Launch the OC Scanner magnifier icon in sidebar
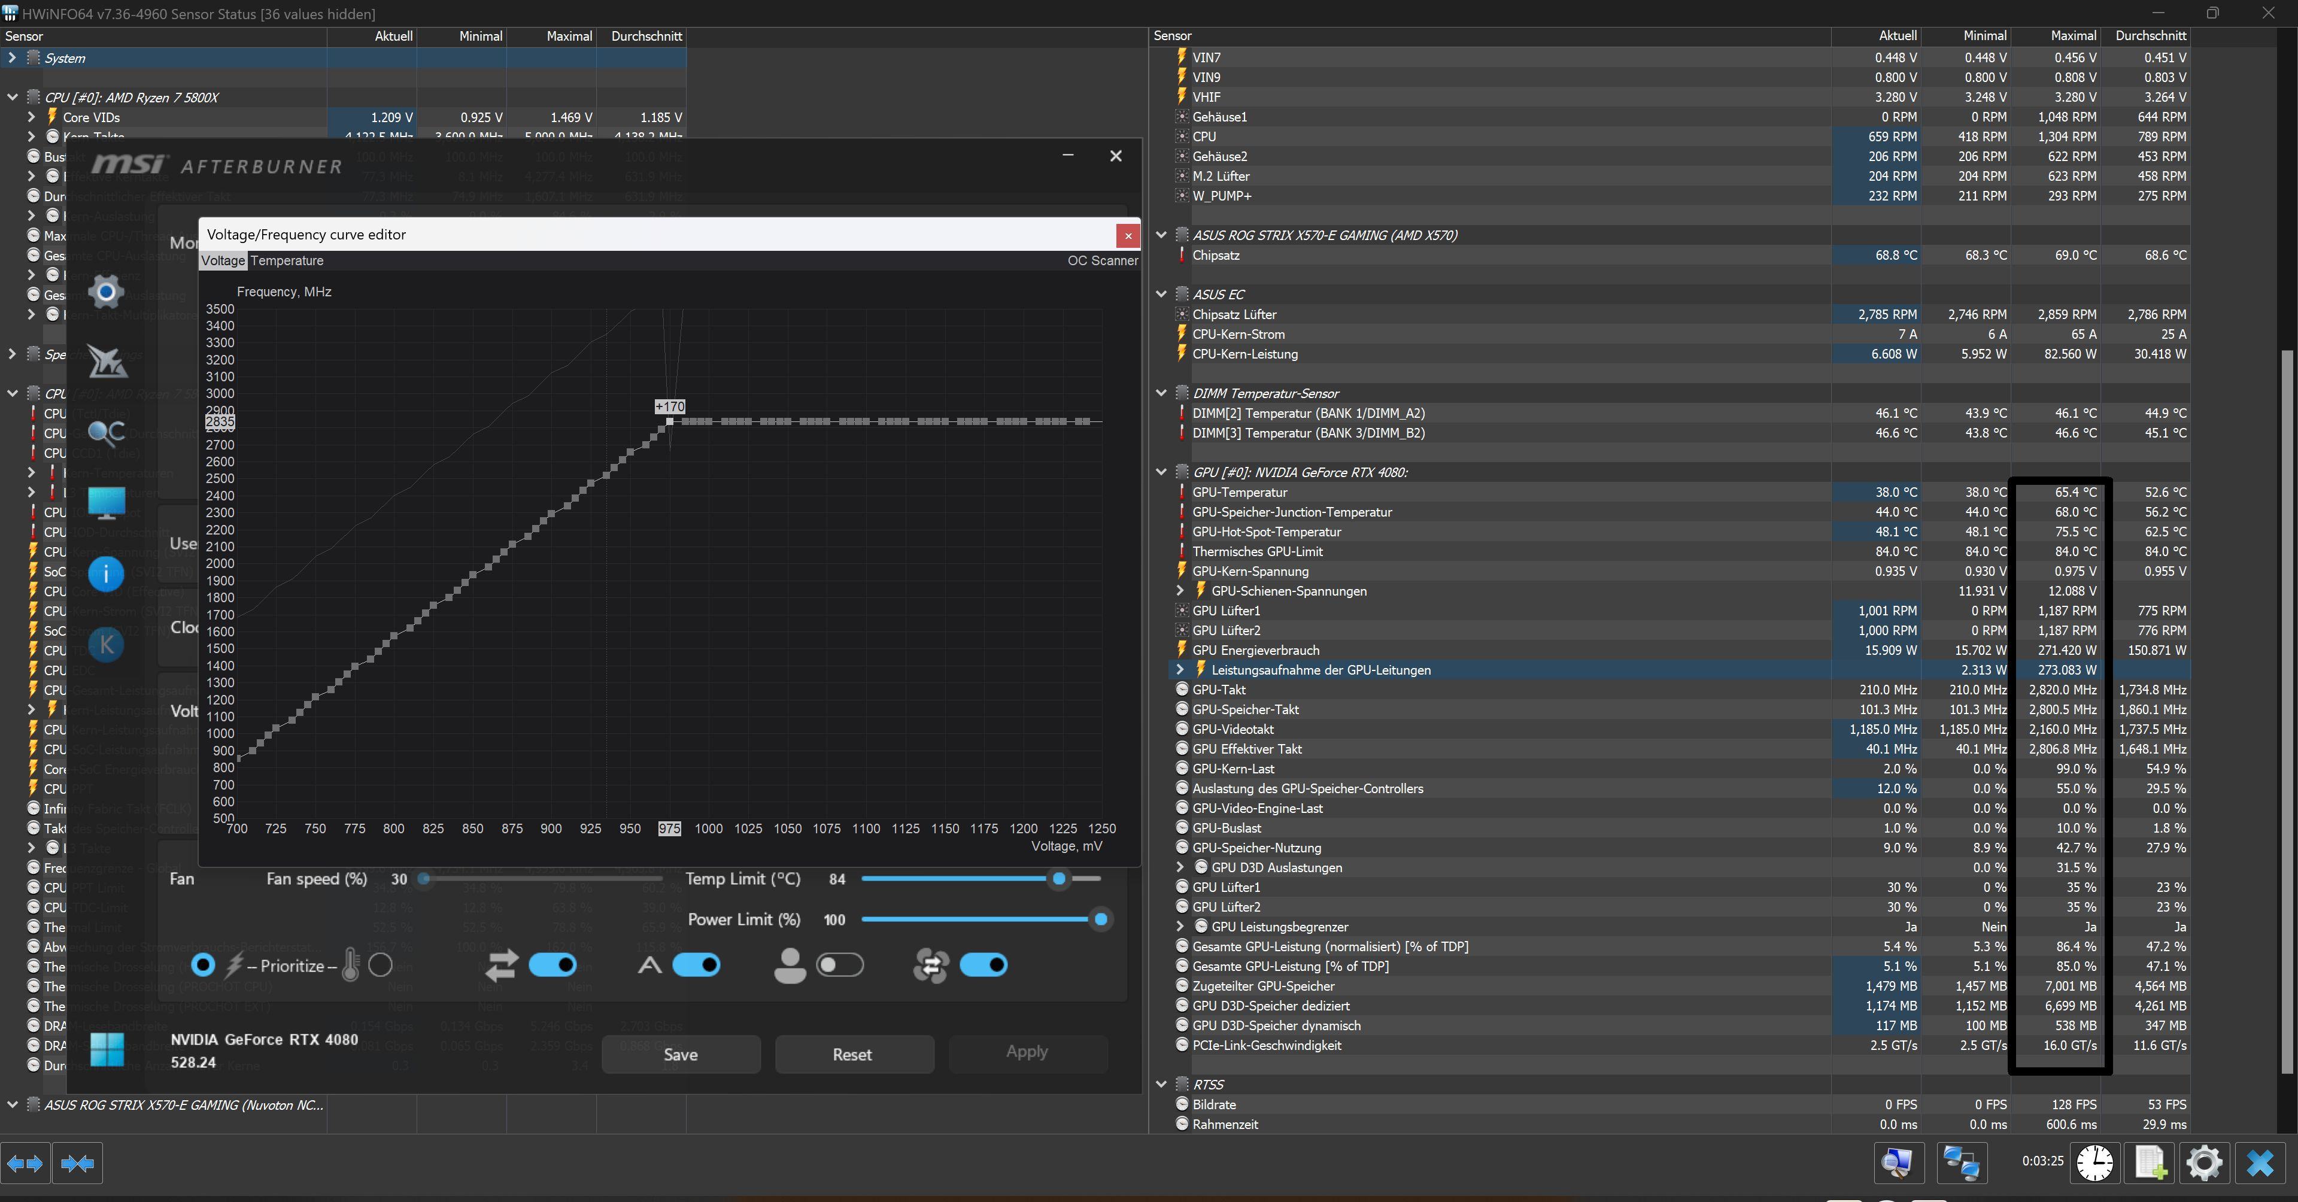The width and height of the screenshot is (2298, 1202). tap(106, 433)
